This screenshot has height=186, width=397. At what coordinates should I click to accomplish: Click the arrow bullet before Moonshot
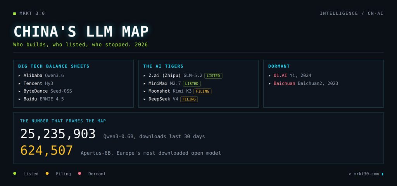pyautogui.click(x=145, y=91)
